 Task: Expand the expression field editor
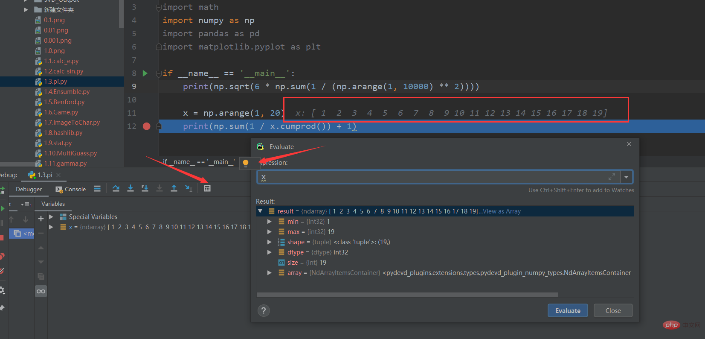(x=612, y=177)
